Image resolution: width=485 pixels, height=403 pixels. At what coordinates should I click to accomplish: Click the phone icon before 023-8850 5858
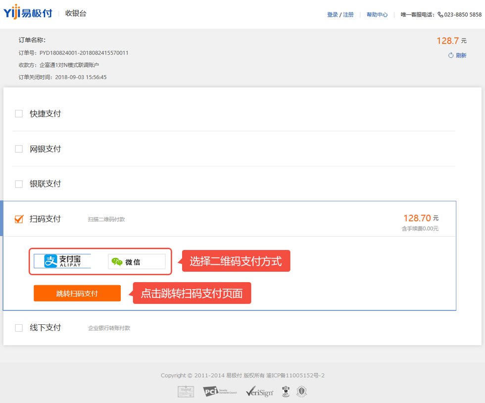pyautogui.click(x=440, y=14)
